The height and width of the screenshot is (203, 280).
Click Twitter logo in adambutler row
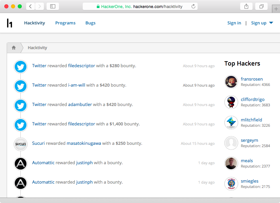click(x=20, y=105)
